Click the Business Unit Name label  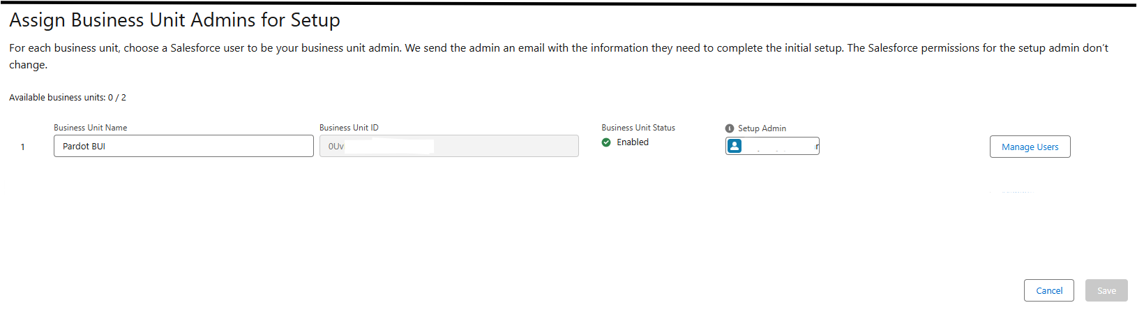[91, 128]
